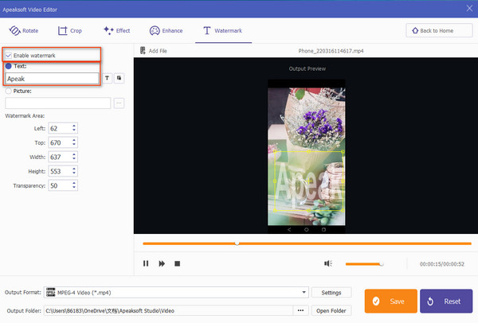
Task: Switch to the Crop tab
Action: [70, 31]
